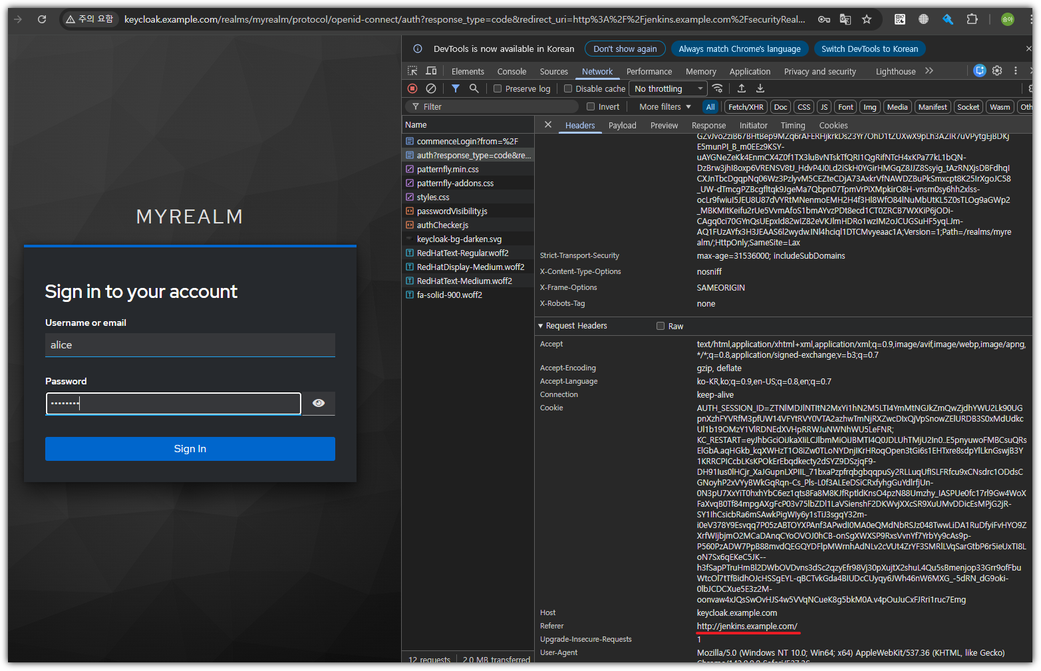Click Always match Chrome's language
The height and width of the screenshot is (671, 1041).
[740, 49]
